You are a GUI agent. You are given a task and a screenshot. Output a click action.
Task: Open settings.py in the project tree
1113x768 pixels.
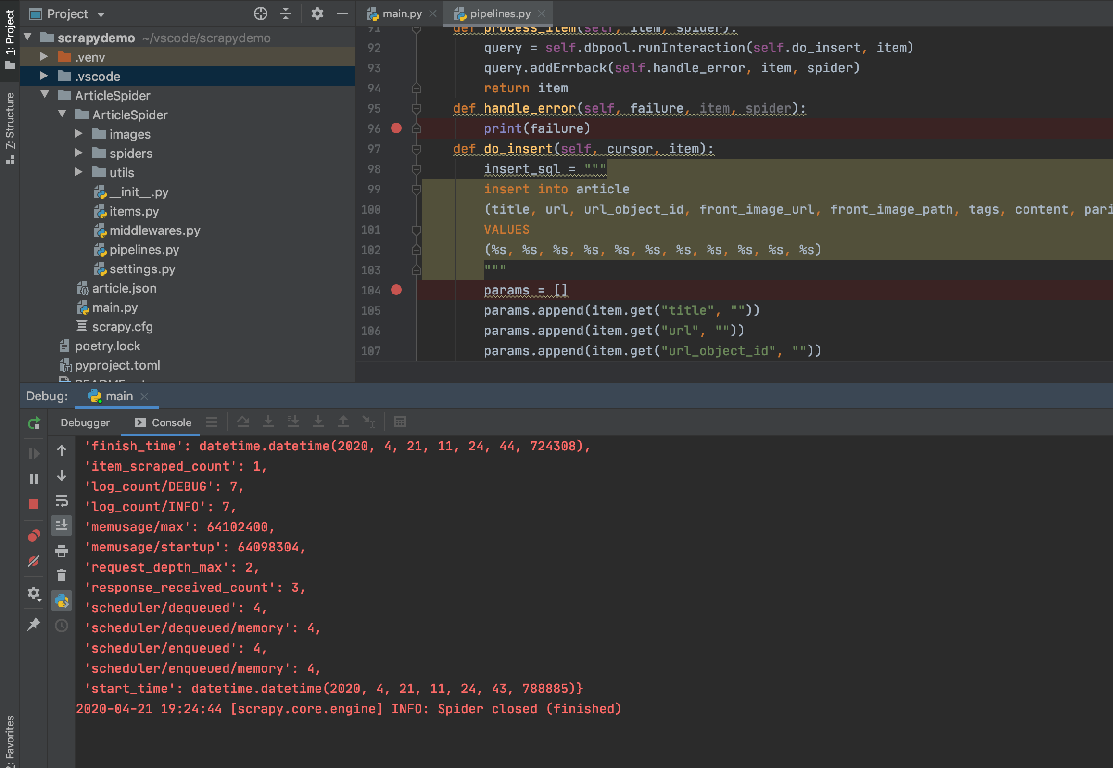pos(142,269)
